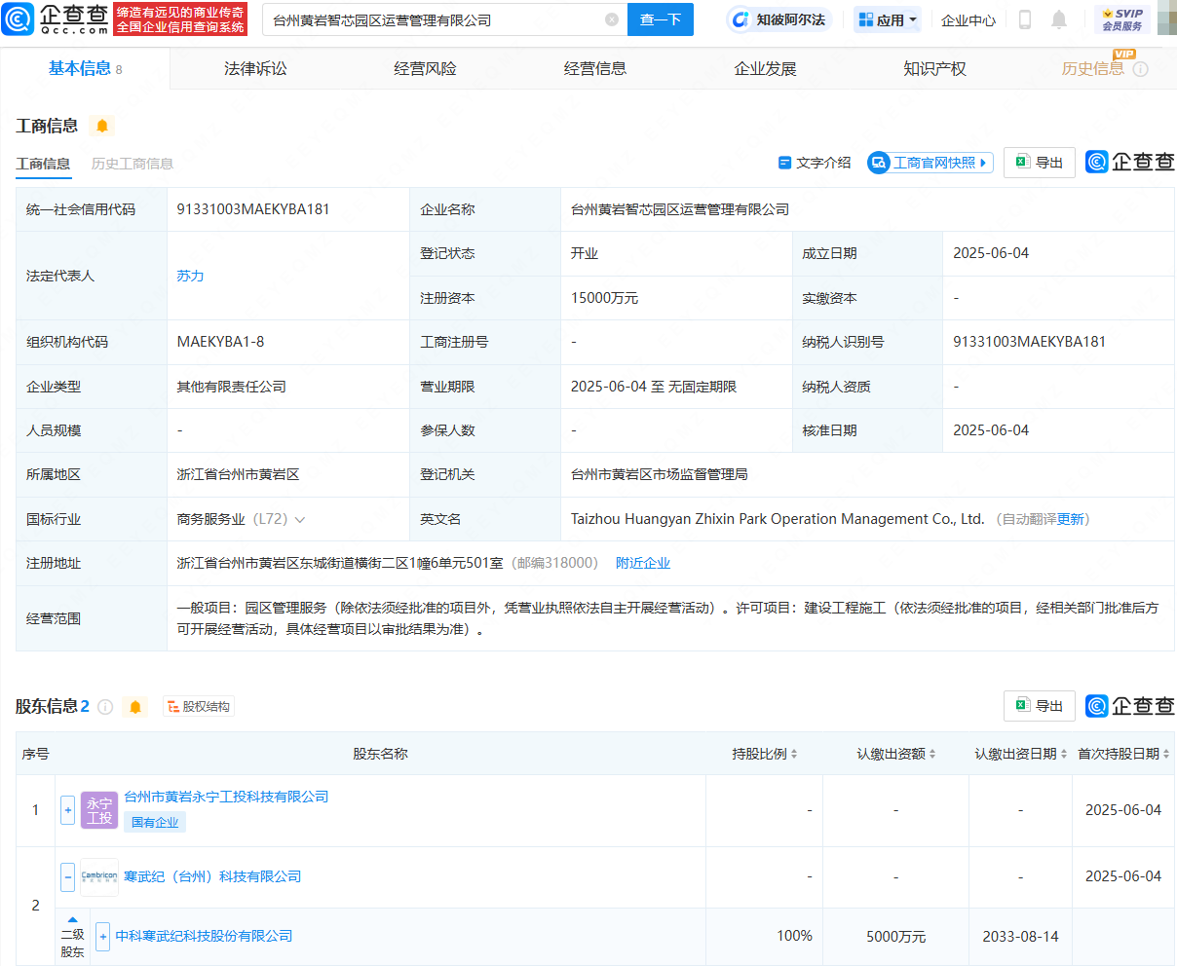Open the Qcc.com logo home page

pos(56,19)
